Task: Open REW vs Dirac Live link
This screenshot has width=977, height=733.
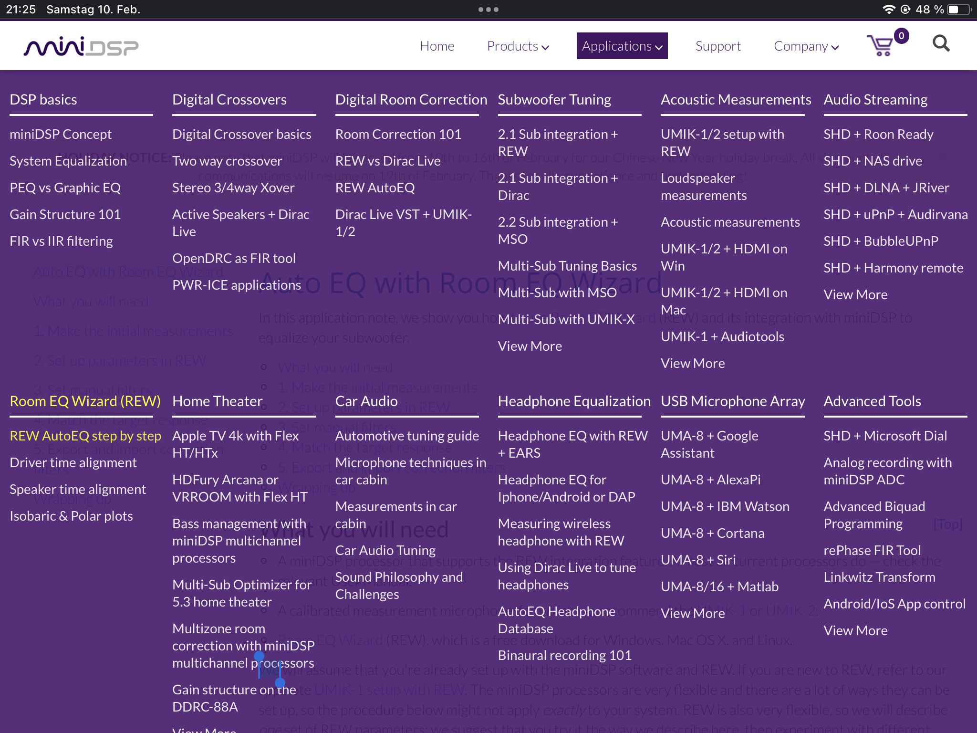Action: (388, 161)
